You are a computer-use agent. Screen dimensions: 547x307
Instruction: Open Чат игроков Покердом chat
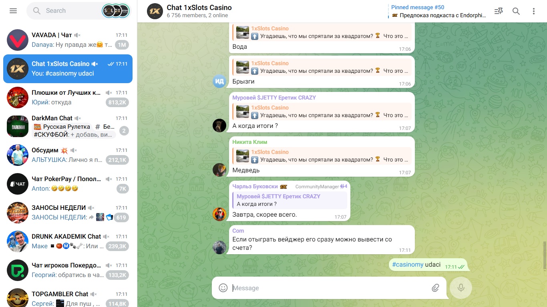(68, 270)
